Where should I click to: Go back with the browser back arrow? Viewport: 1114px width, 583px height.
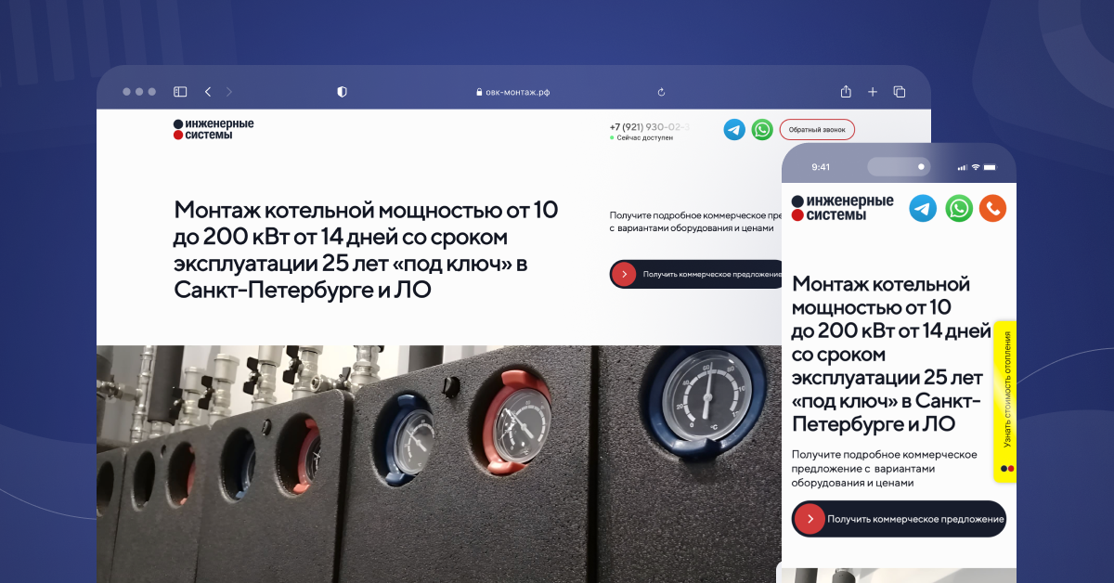(x=207, y=92)
